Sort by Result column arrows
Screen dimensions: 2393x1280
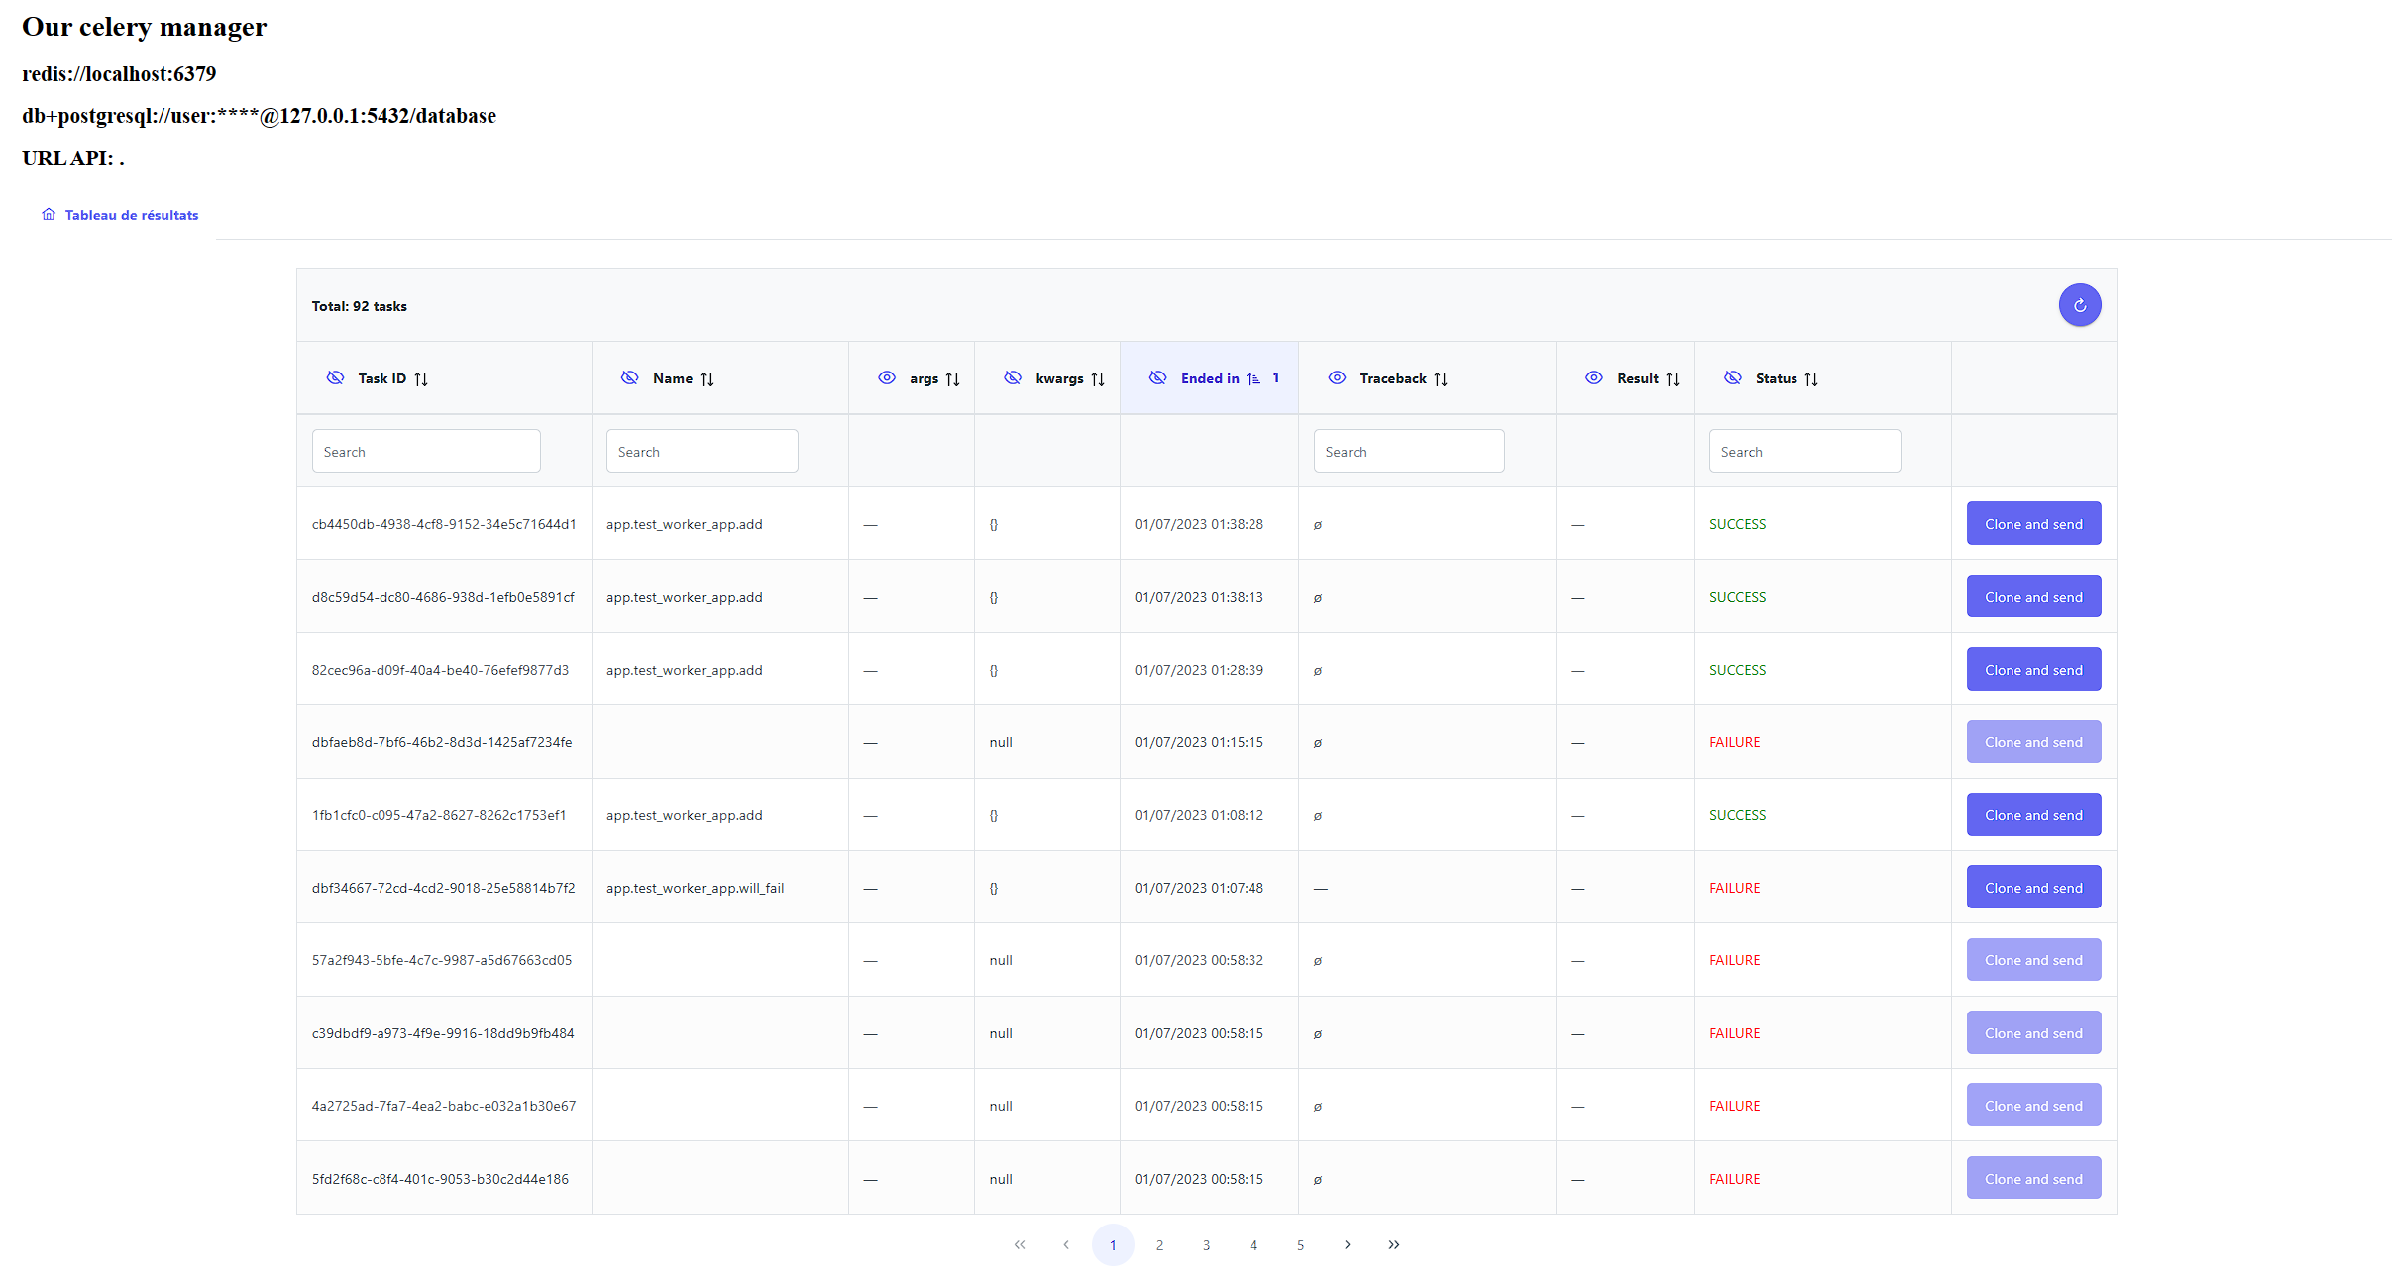pos(1672,379)
